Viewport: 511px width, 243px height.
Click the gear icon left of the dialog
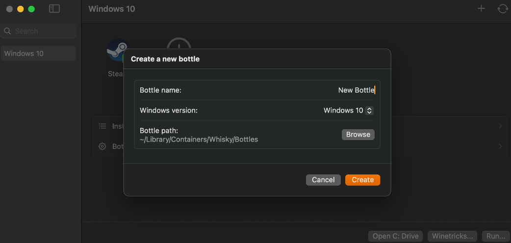(x=102, y=146)
